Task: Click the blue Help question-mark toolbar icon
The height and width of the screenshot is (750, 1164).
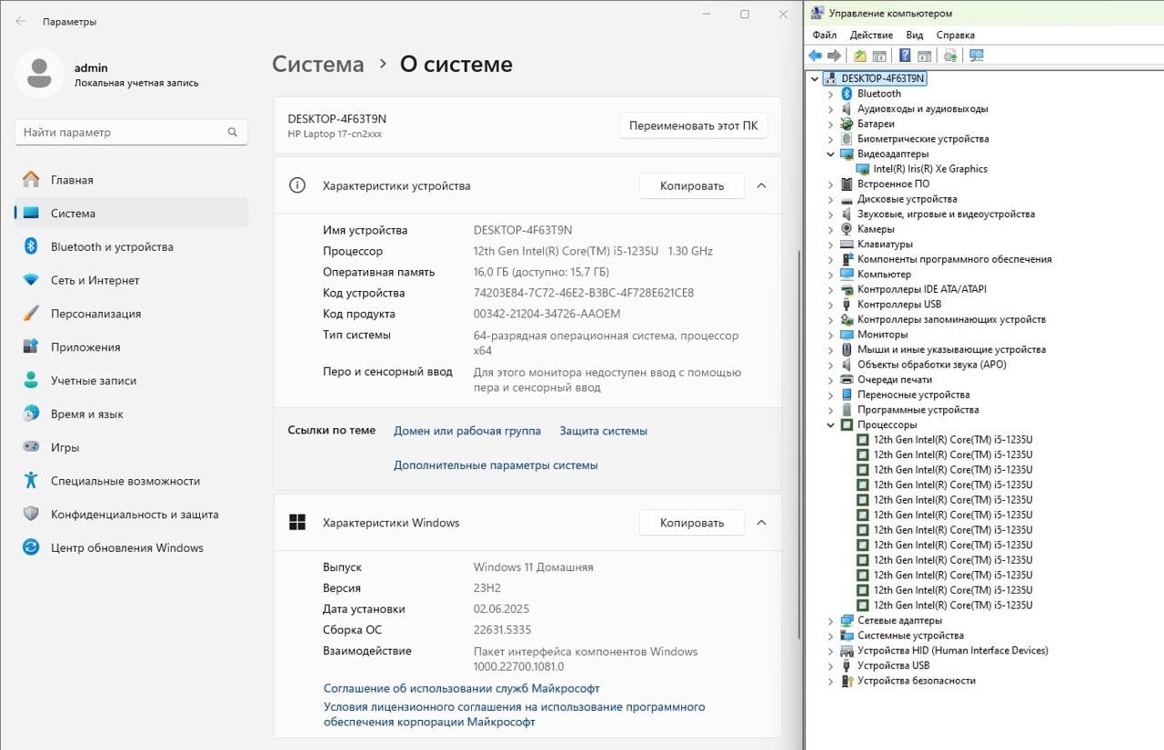Action: [905, 55]
